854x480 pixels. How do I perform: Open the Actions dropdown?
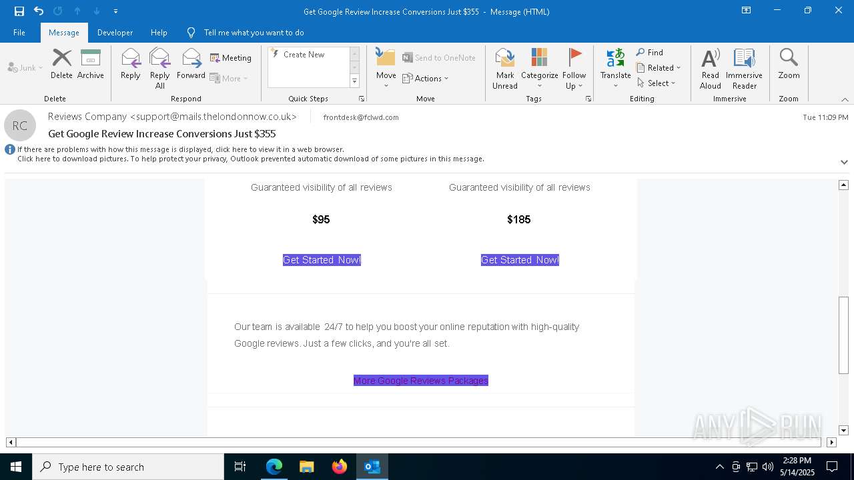click(x=426, y=79)
